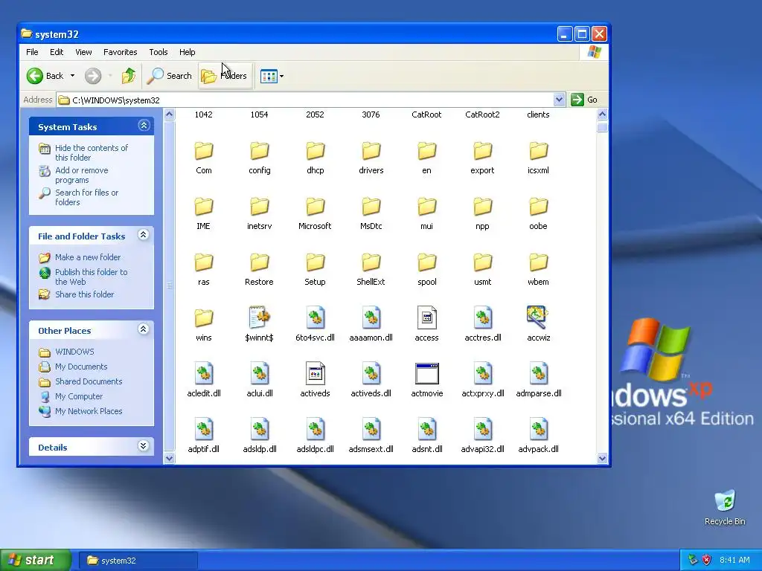Collapse the File and Folder Tasks panel
This screenshot has width=762, height=571.
tap(144, 235)
